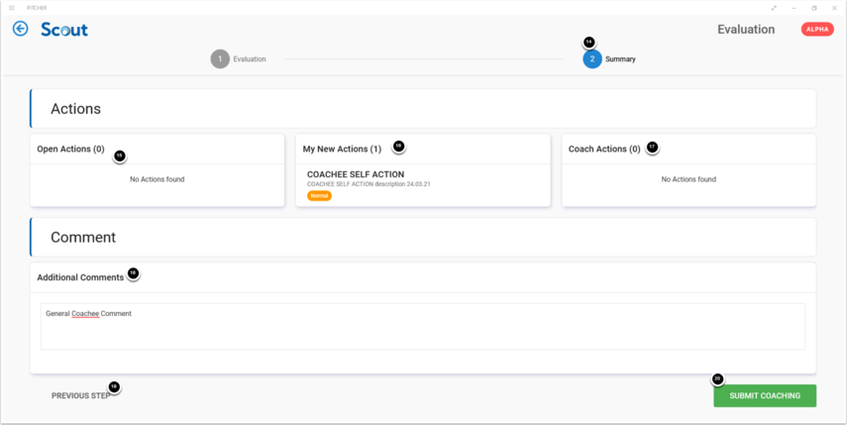This screenshot has height=425, width=847.
Task: Select step 1 circle for Evaluation
Action: (220, 59)
